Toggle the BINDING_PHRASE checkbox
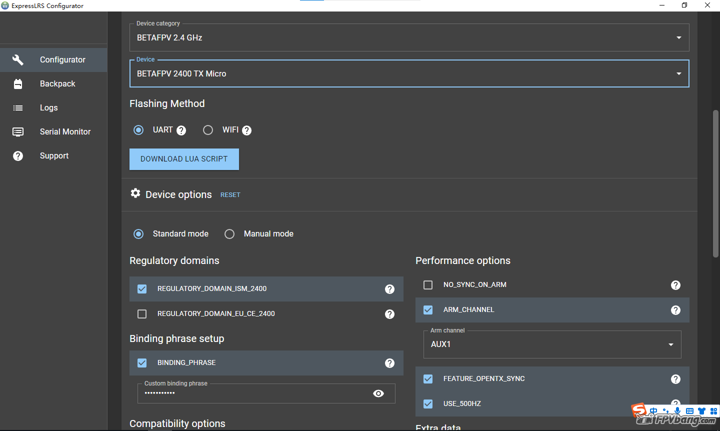This screenshot has width=720, height=431. click(x=142, y=363)
